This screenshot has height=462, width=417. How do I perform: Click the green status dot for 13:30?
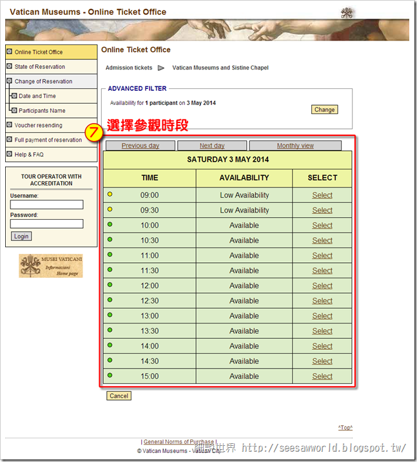click(110, 330)
